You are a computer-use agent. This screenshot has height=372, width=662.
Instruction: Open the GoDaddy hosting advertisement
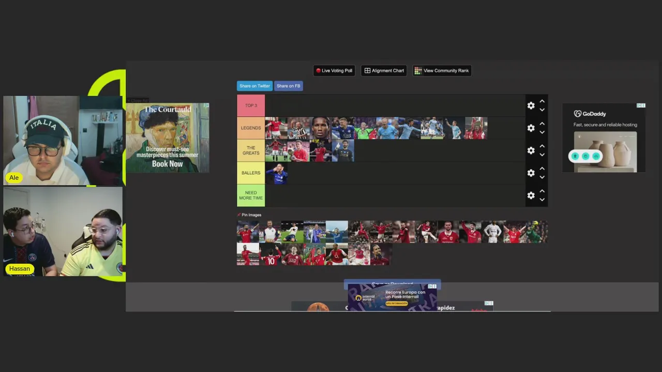pos(604,137)
